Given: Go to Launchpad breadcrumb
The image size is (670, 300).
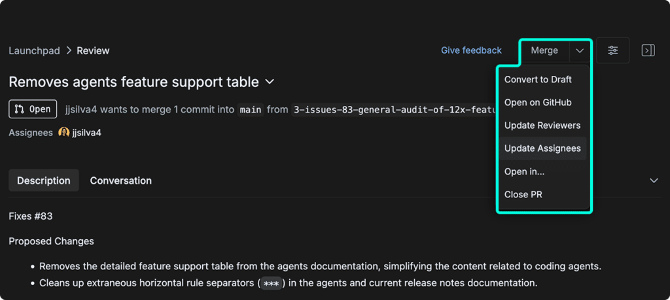Looking at the screenshot, I should (34, 51).
